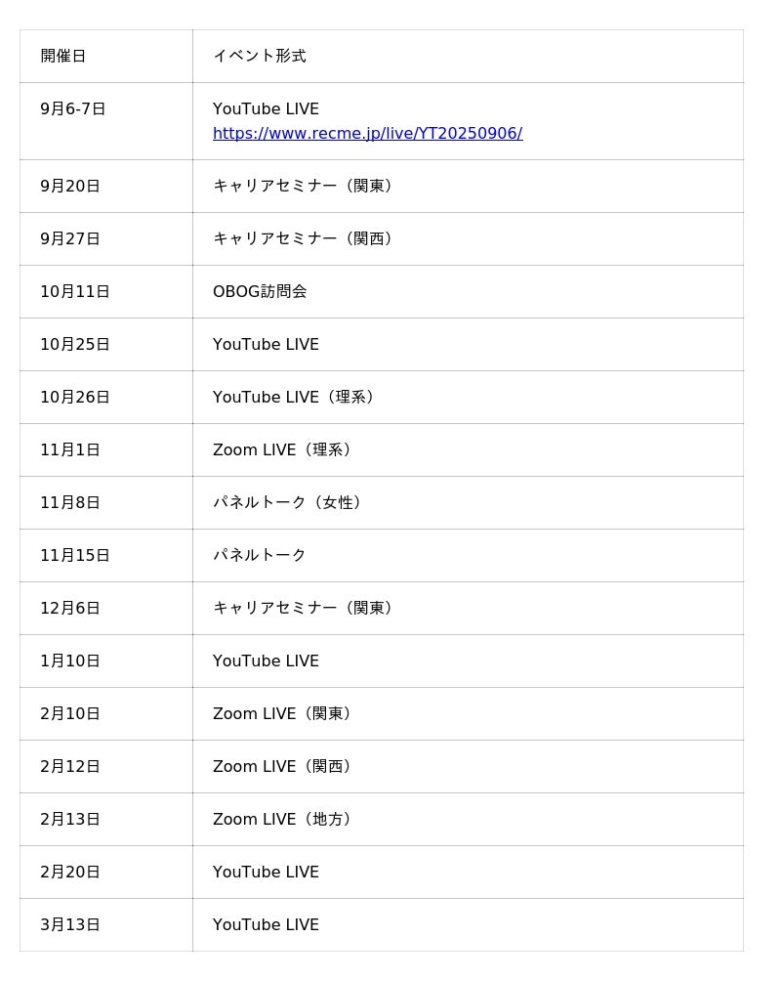781x981 pixels.
Task: Click the 10月25日 date cell
Action: [105, 344]
